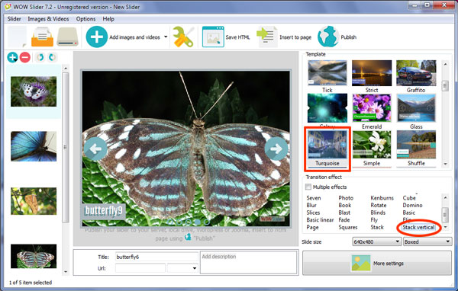Enable the Multiple effects checkbox
The image size is (458, 291).
(308, 187)
